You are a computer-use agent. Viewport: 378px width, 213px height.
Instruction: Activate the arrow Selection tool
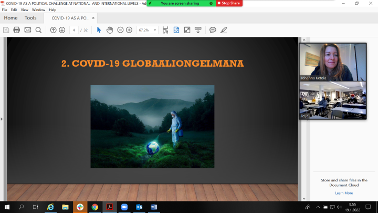tap(99, 30)
